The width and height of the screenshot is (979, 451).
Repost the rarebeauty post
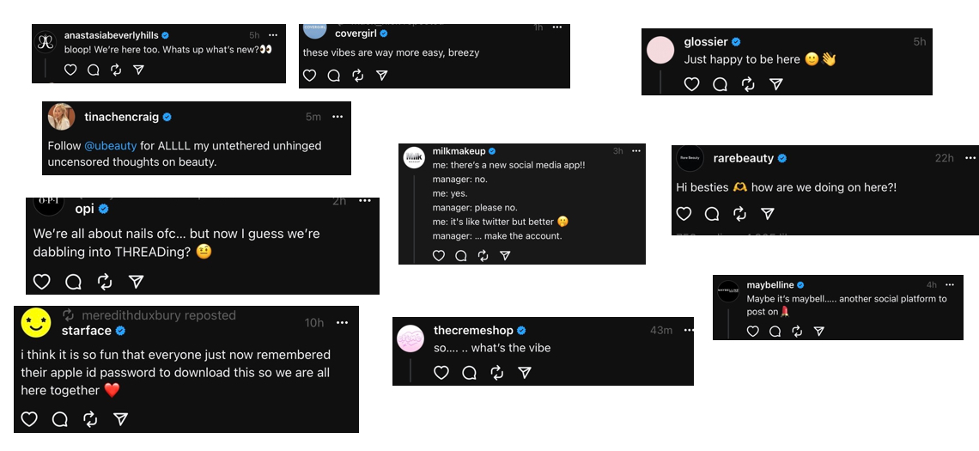(x=739, y=214)
